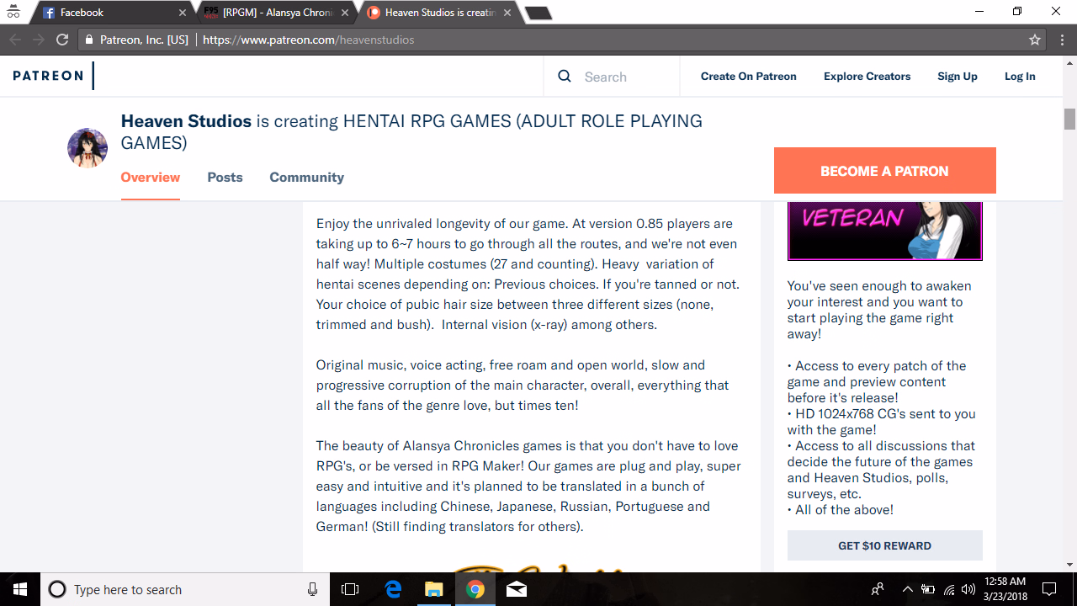1077x606 pixels.
Task: Reload the page with the refresh icon
Action: coord(62,40)
